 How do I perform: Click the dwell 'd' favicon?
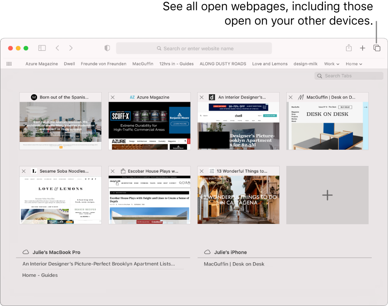point(212,97)
